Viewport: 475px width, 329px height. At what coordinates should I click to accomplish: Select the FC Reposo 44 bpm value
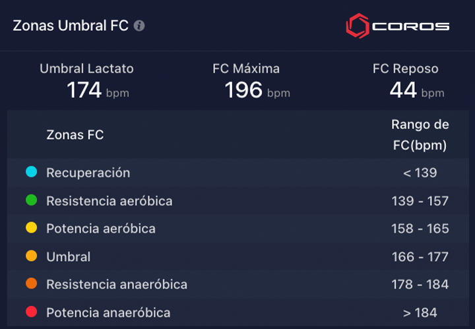point(417,90)
